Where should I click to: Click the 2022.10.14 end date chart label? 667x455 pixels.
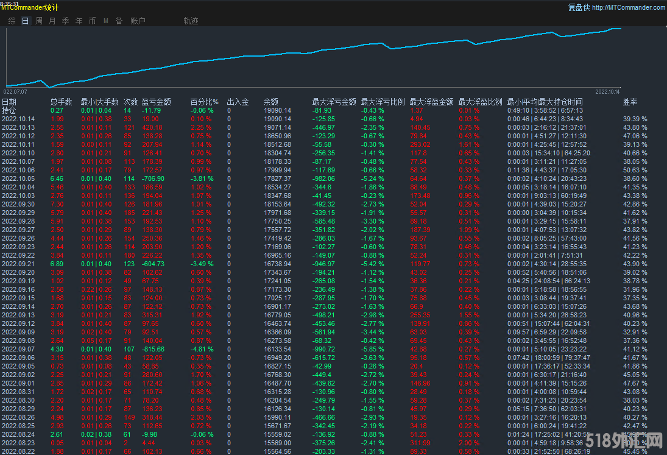(x=607, y=91)
